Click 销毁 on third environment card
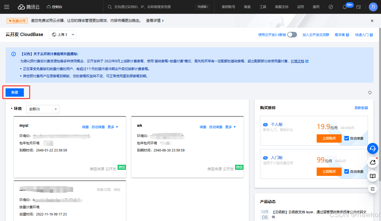 [x=117, y=190]
